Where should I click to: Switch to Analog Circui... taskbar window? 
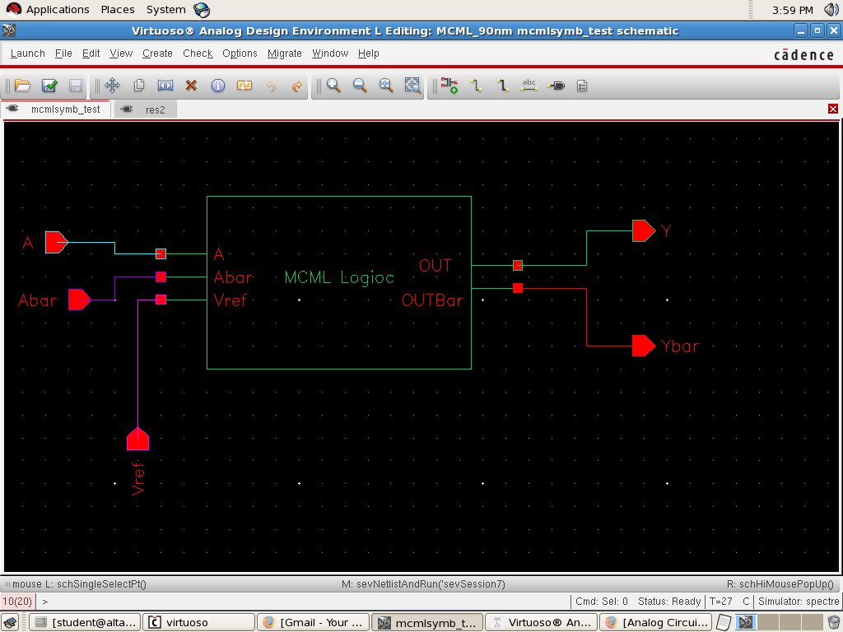[x=655, y=622]
